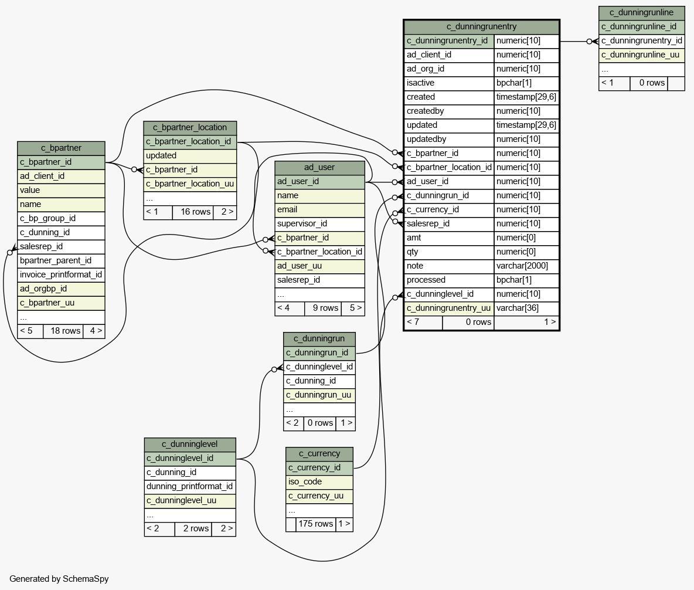Viewport: 694px width, 590px height.
Task: Select c_dunningrun_id column in c_dunningrunentry
Action: tap(449, 196)
